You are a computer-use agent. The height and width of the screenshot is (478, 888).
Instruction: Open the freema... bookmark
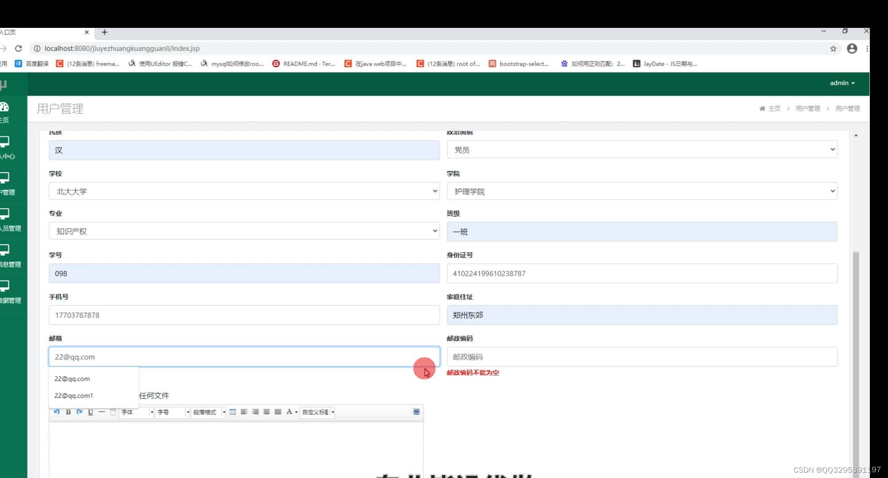tap(88, 64)
